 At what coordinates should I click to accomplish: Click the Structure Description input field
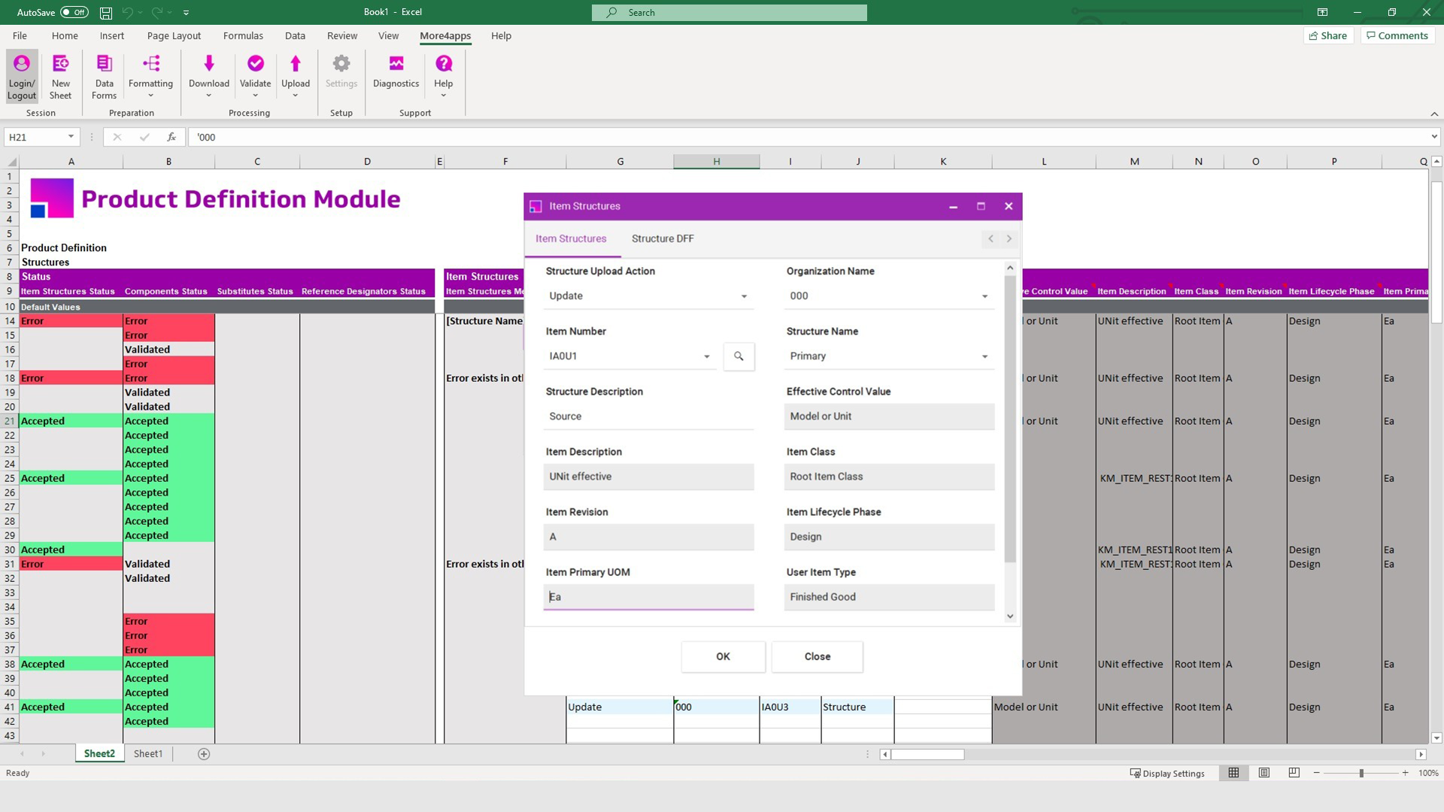tap(648, 417)
